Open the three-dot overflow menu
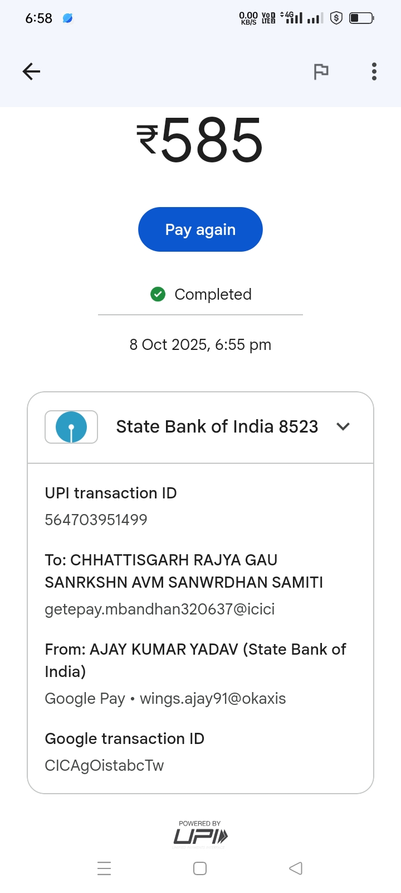 (x=374, y=71)
